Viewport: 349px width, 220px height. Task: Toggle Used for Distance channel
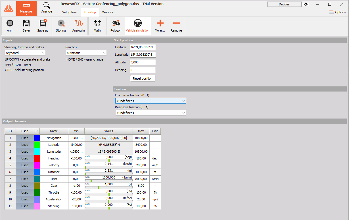pos(25,172)
